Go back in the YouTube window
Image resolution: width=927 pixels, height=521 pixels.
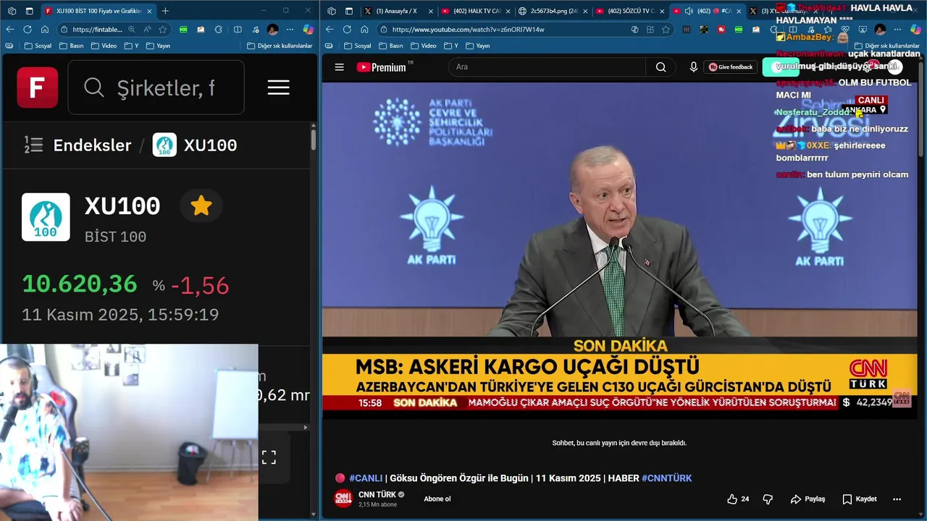pos(330,30)
